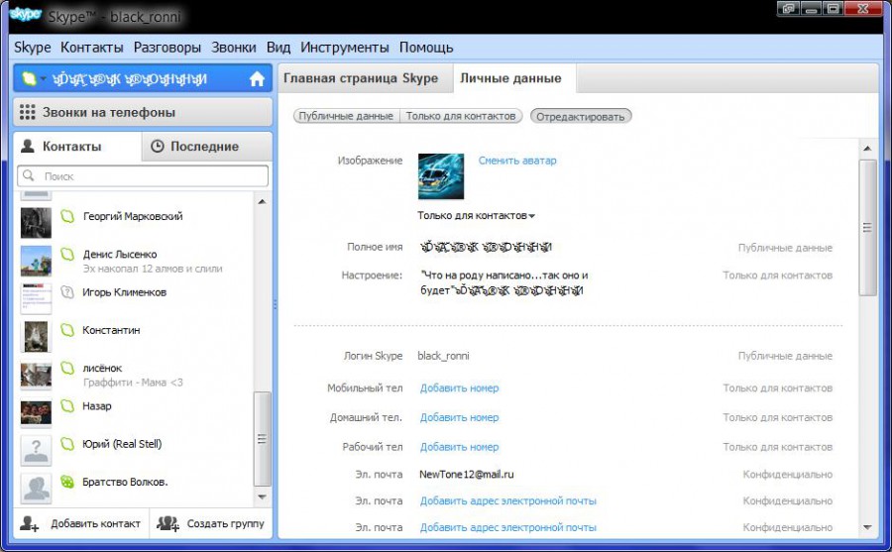892x552 pixels.
Task: Click the search magnifier icon
Action: click(x=29, y=175)
